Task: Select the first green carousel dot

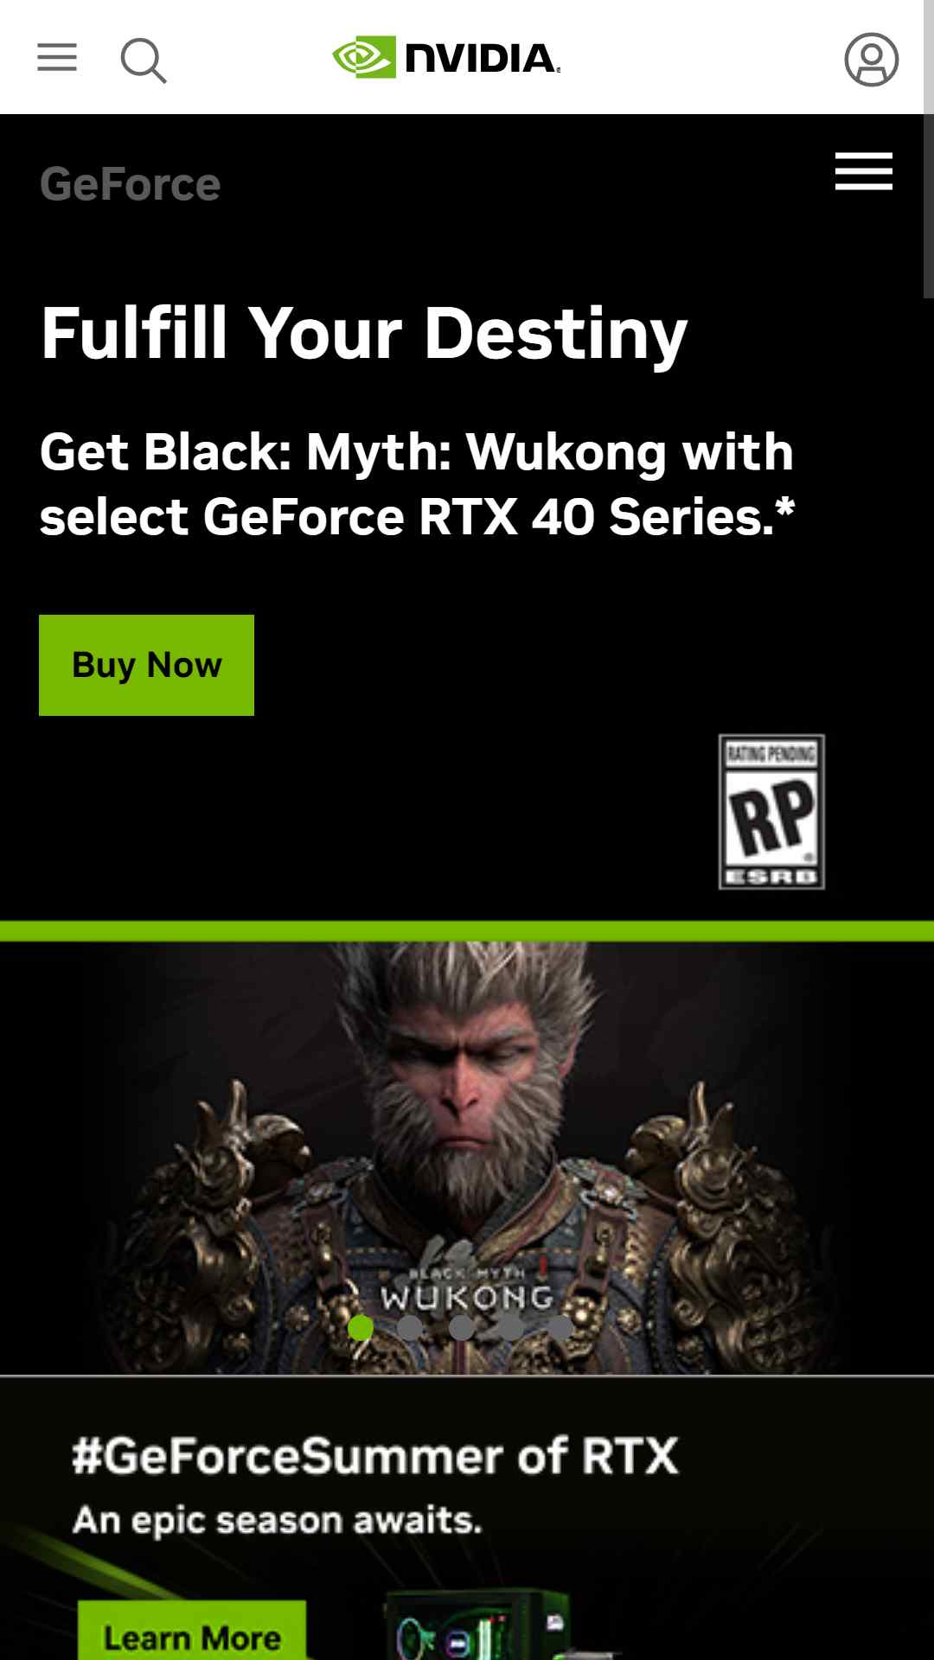Action: click(361, 1327)
